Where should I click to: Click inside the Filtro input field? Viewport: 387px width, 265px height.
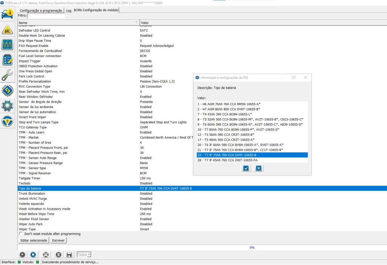tap(46, 15)
